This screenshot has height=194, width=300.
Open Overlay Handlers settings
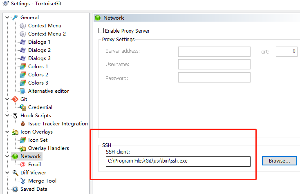49,148
